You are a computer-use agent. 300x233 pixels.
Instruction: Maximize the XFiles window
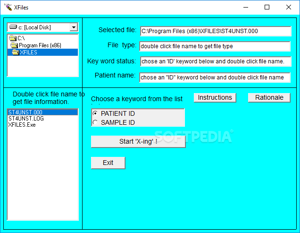pyautogui.click(x=267, y=7)
